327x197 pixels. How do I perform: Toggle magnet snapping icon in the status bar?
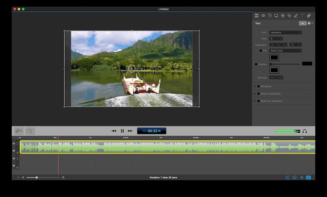287,177
